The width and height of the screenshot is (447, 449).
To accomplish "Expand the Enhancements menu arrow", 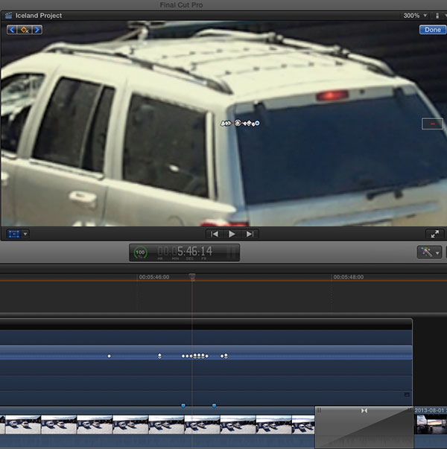I will point(437,253).
